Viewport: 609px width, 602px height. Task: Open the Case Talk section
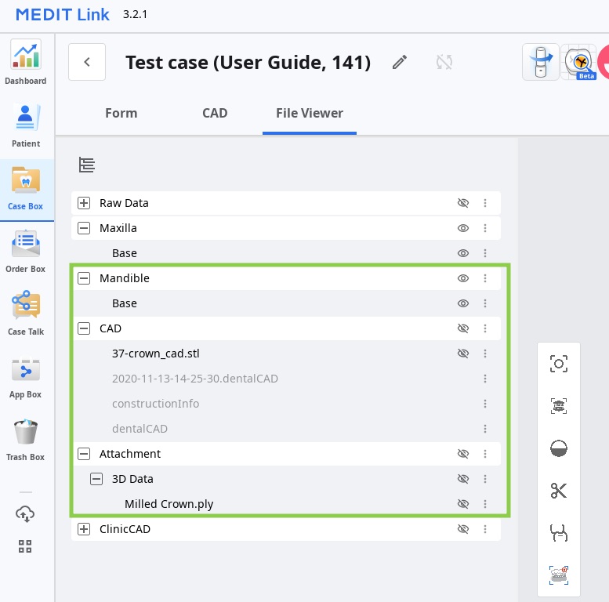26,313
